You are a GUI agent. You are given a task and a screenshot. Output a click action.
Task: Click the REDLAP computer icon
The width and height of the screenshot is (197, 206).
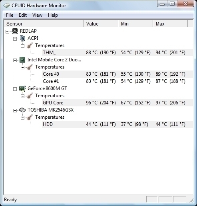point(15,31)
